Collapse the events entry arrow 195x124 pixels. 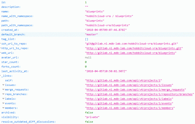tap(3, 103)
